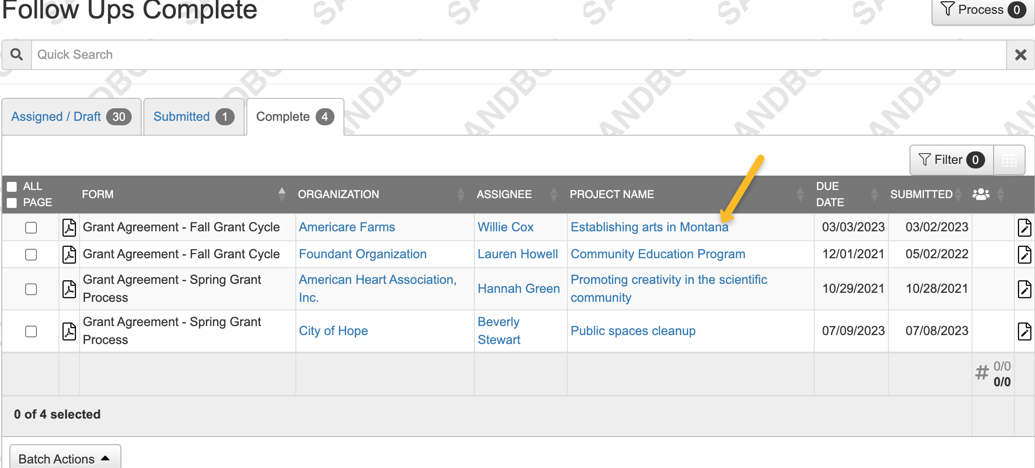The image size is (1035, 468).
Task: Sort by DUE DATE column arrows
Action: click(x=874, y=194)
